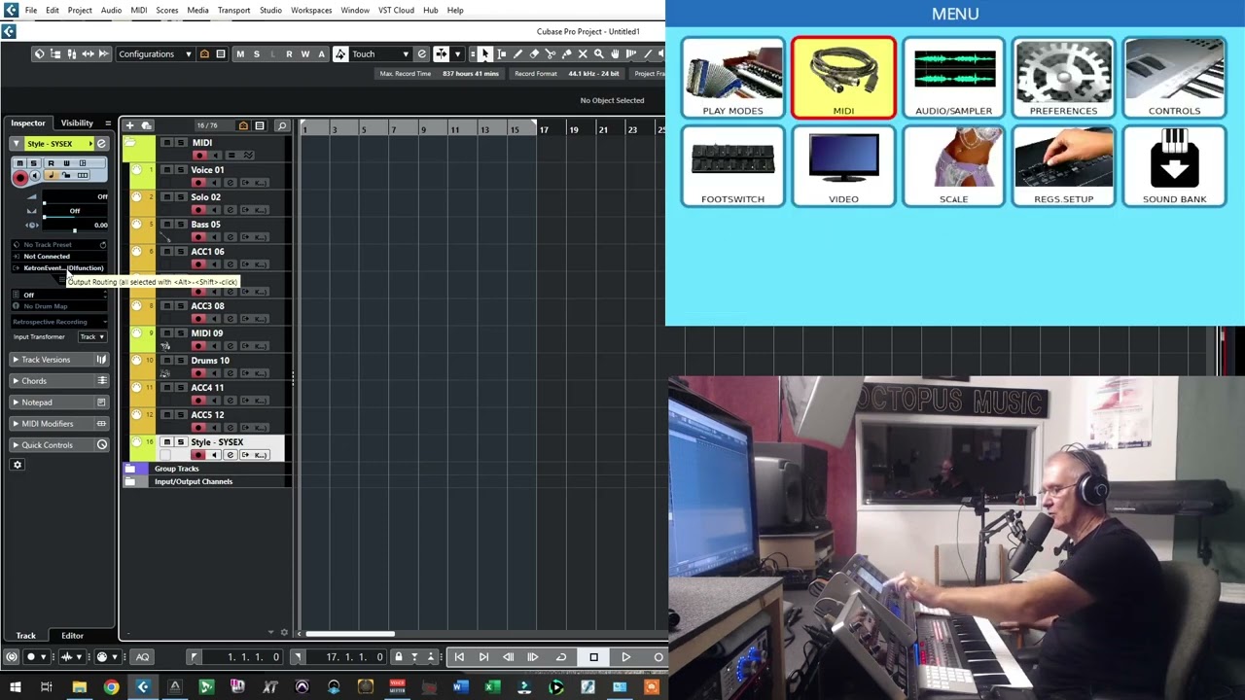Open Add Track plus button
This screenshot has width=1245, height=700.
[129, 125]
